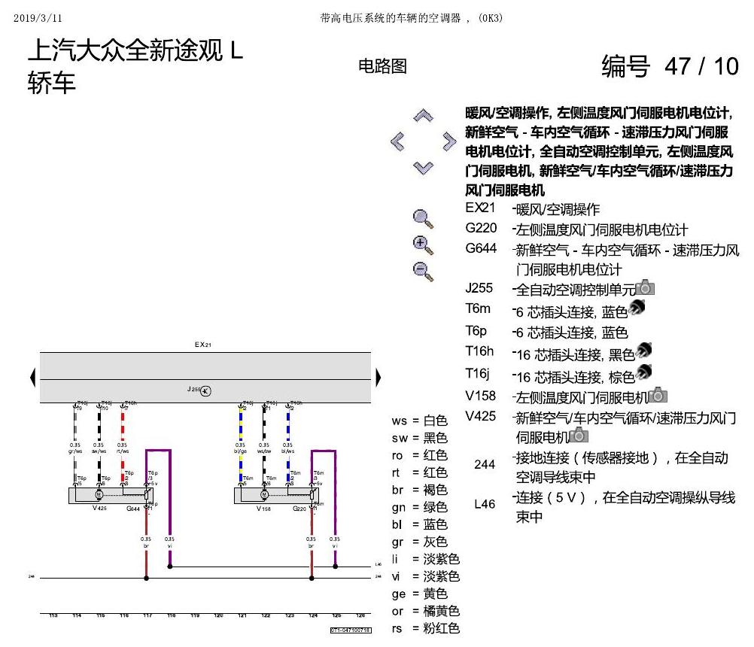This screenshot has height=647, width=754.
Task: Go to next diagram with right black triangle
Action: (x=378, y=378)
